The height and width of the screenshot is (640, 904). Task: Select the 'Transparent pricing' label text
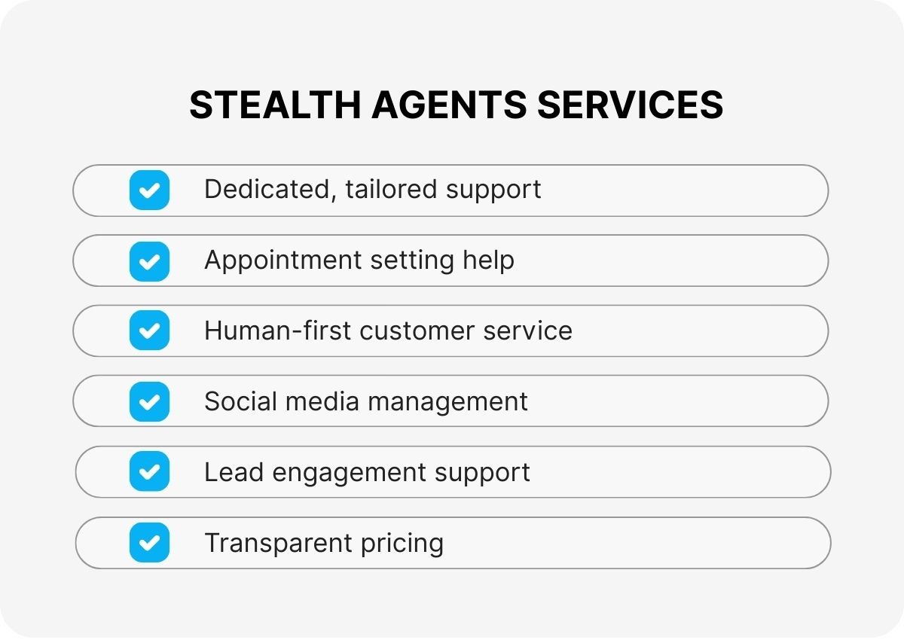click(324, 543)
